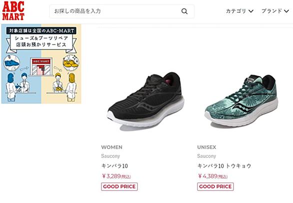This screenshot has height=203, width=293.
Task: Expand the ブランド dropdown chevron
Action: coord(286,11)
